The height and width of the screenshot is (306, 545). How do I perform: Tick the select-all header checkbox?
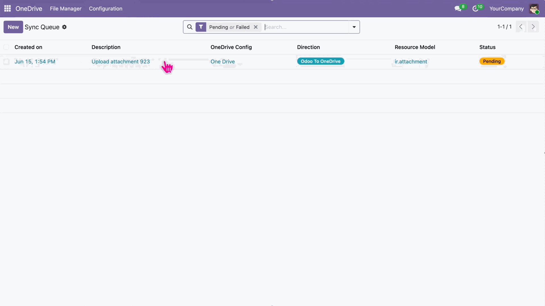(x=6, y=47)
